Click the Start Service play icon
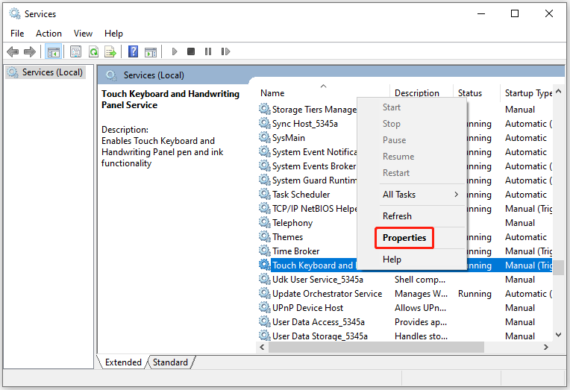 (175, 51)
